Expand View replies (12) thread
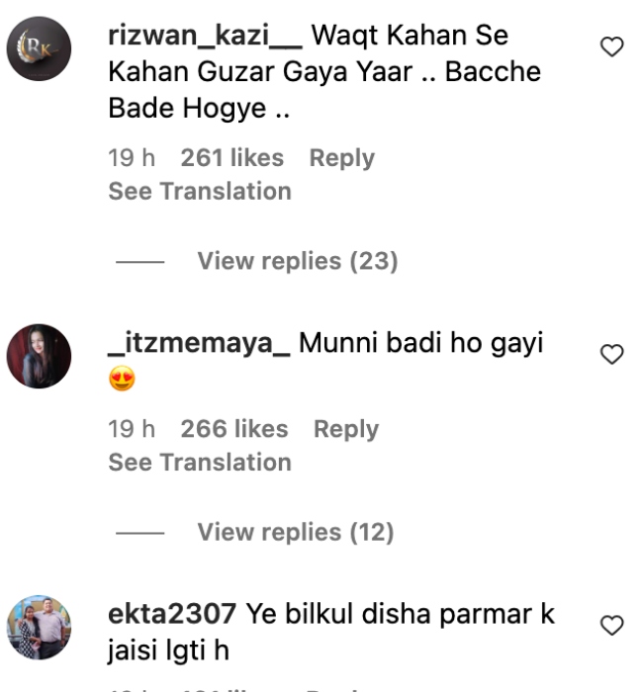 (x=296, y=532)
